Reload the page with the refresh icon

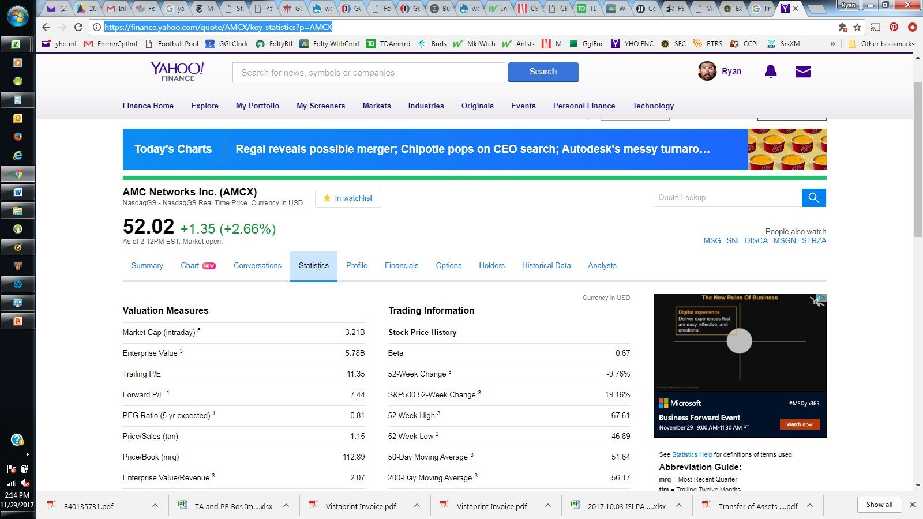(78, 27)
